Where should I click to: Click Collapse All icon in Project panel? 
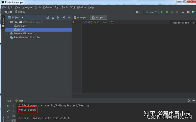58,17
